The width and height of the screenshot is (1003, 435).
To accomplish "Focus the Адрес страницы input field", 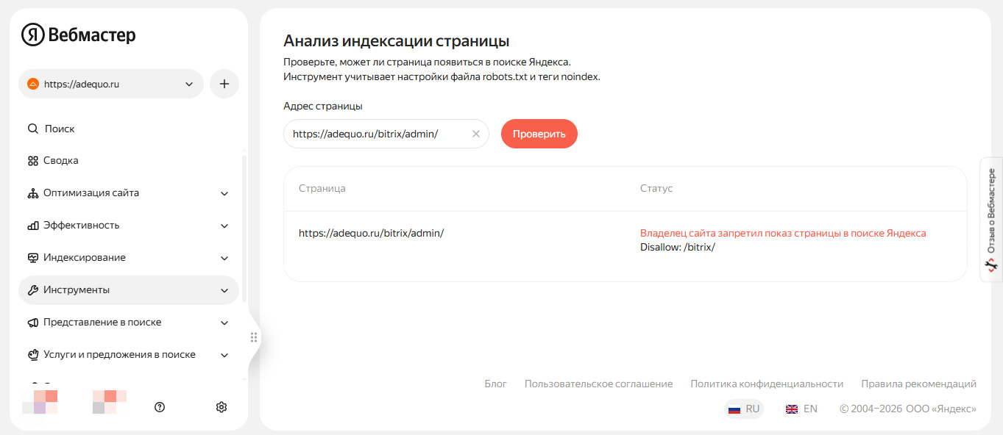I will pos(386,134).
